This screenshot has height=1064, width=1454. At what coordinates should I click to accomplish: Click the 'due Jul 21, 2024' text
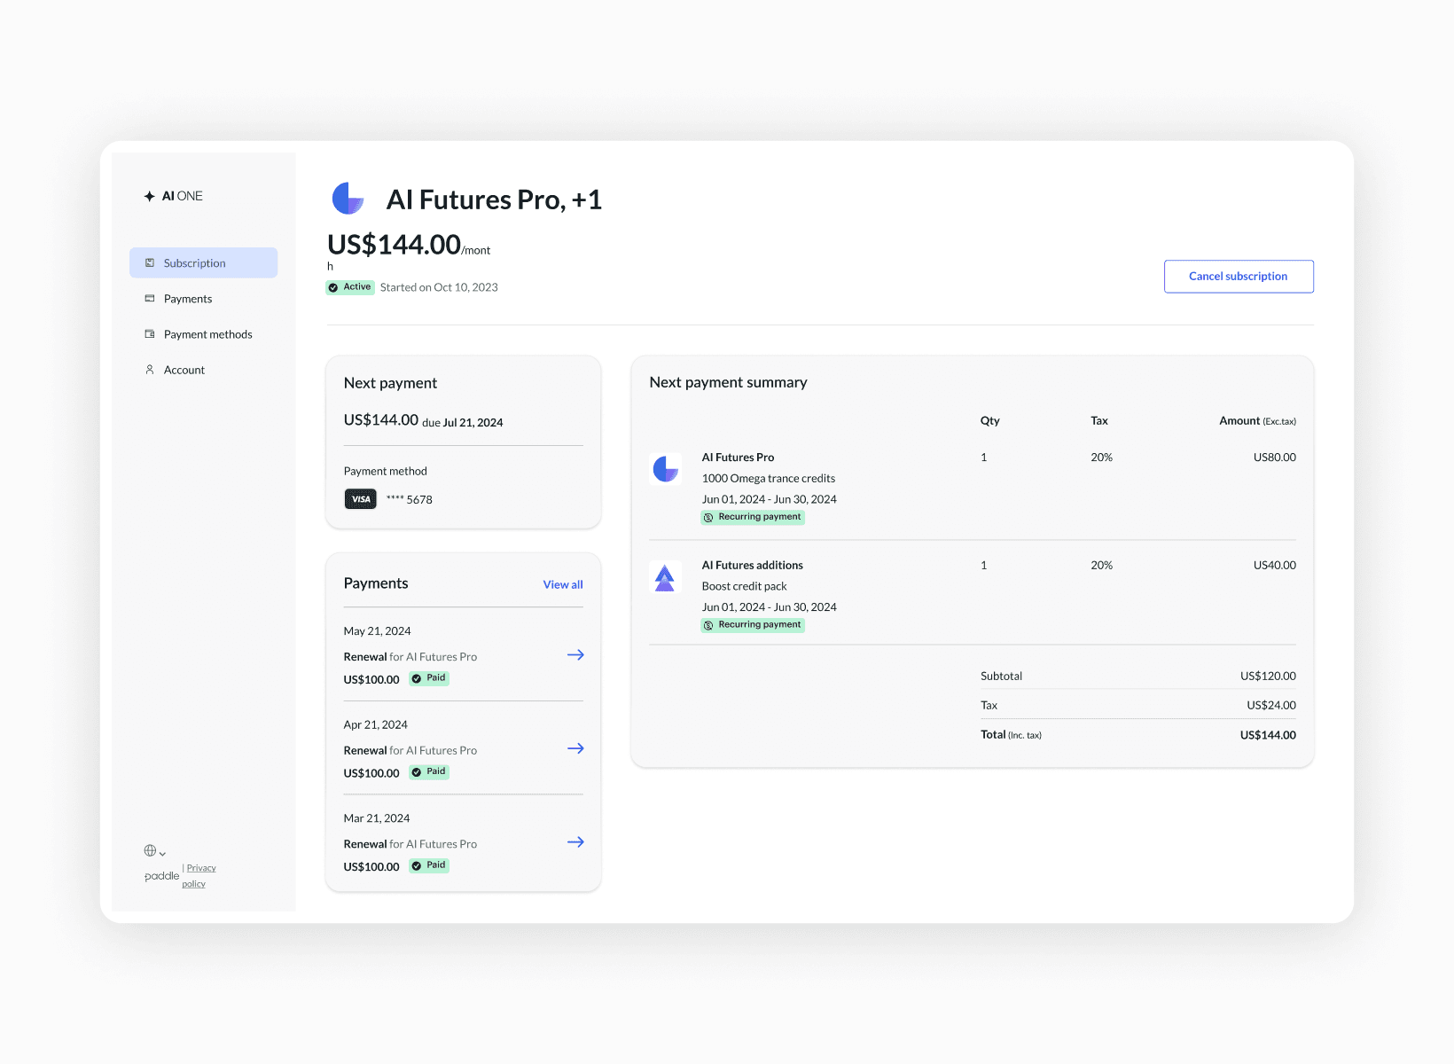tap(463, 423)
